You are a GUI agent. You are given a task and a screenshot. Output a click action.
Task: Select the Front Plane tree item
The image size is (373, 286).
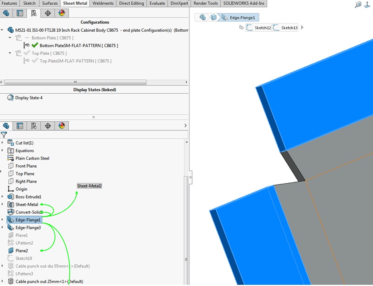(26, 166)
